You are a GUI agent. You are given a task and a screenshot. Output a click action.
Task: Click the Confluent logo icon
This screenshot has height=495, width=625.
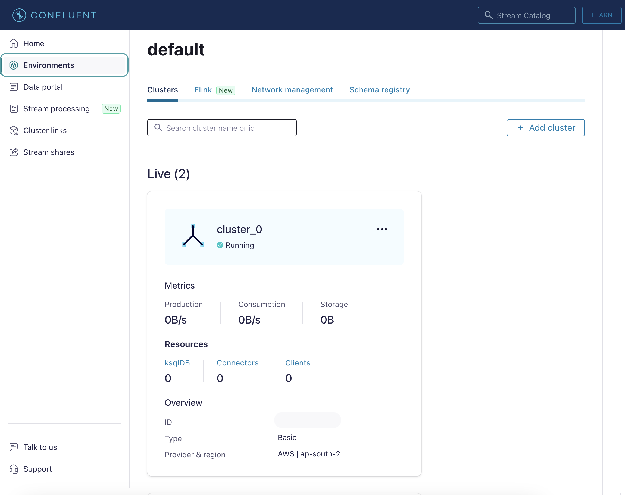(x=19, y=15)
